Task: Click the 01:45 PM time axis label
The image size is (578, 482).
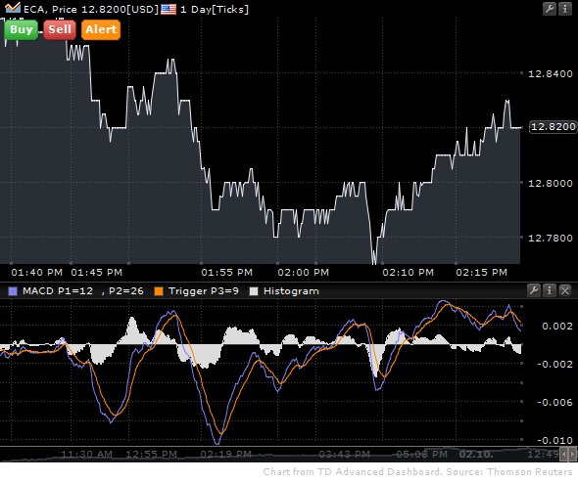Action: point(97,272)
